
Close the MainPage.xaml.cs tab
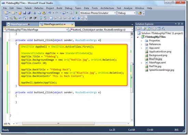point(72,25)
